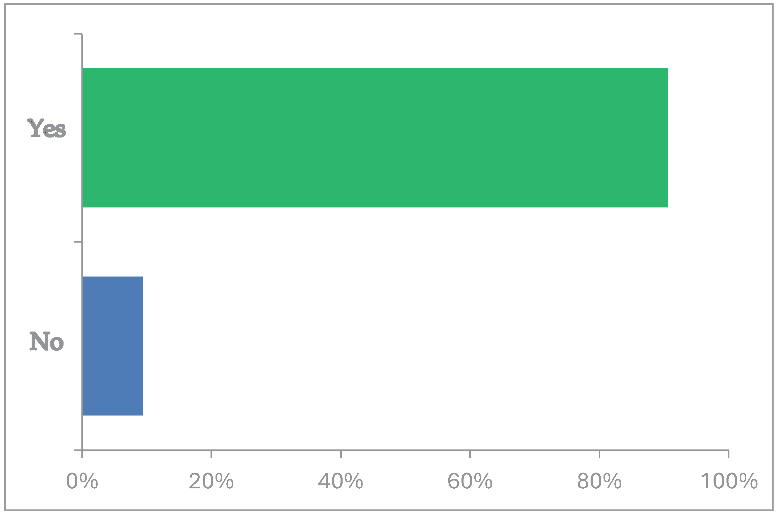The height and width of the screenshot is (515, 778).
Task: Pick the 60% axis label
Action: click(x=470, y=482)
